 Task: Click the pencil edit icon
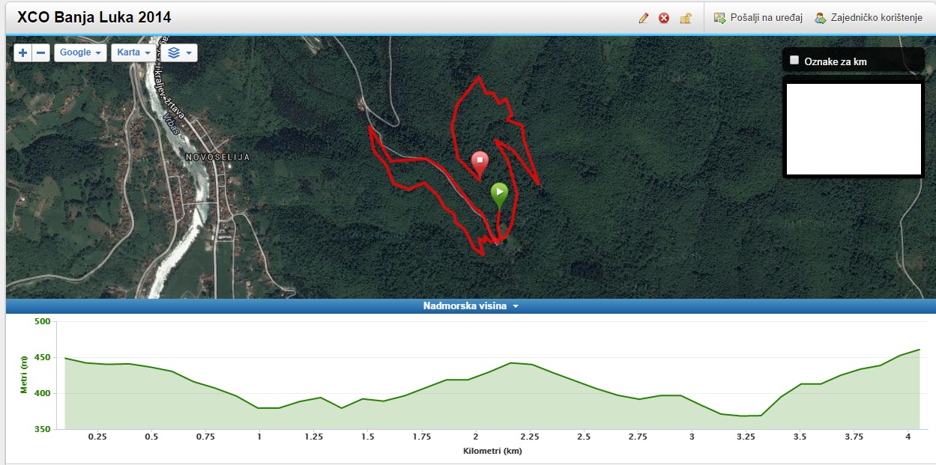643,18
